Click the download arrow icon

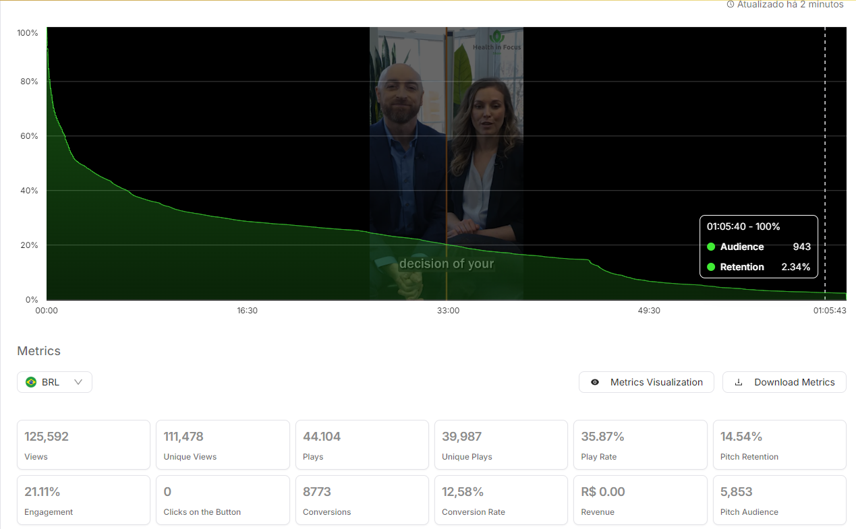pyautogui.click(x=739, y=382)
